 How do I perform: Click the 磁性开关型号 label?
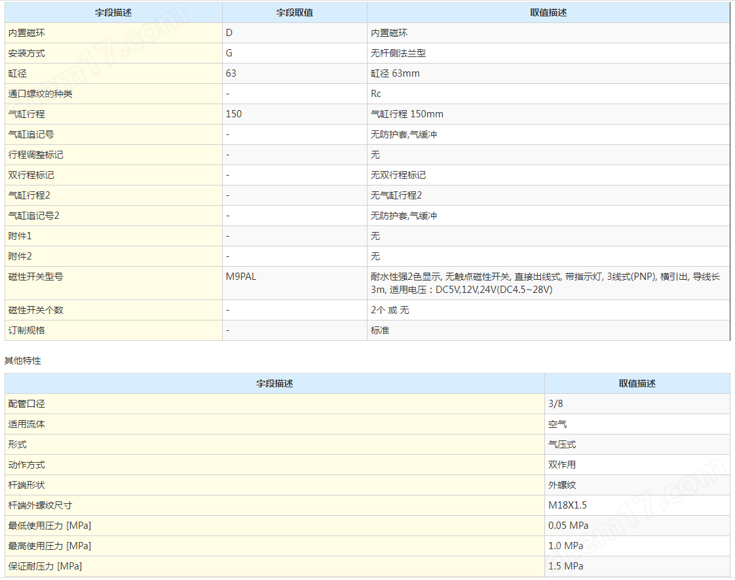point(35,277)
